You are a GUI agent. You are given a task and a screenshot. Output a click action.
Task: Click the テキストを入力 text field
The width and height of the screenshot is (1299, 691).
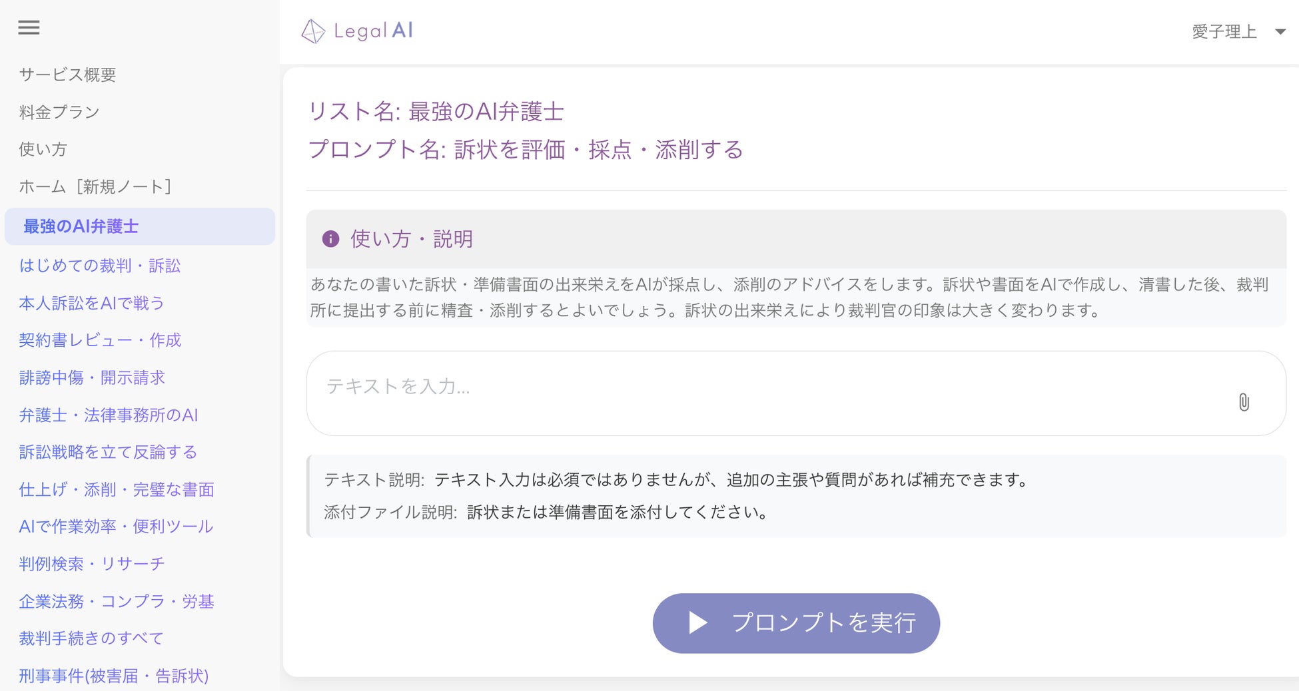(796, 393)
